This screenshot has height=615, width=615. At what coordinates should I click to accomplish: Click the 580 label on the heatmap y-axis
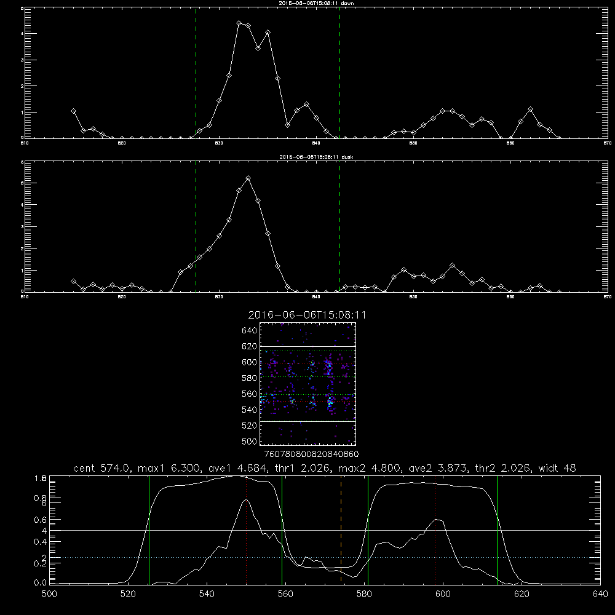(250, 378)
